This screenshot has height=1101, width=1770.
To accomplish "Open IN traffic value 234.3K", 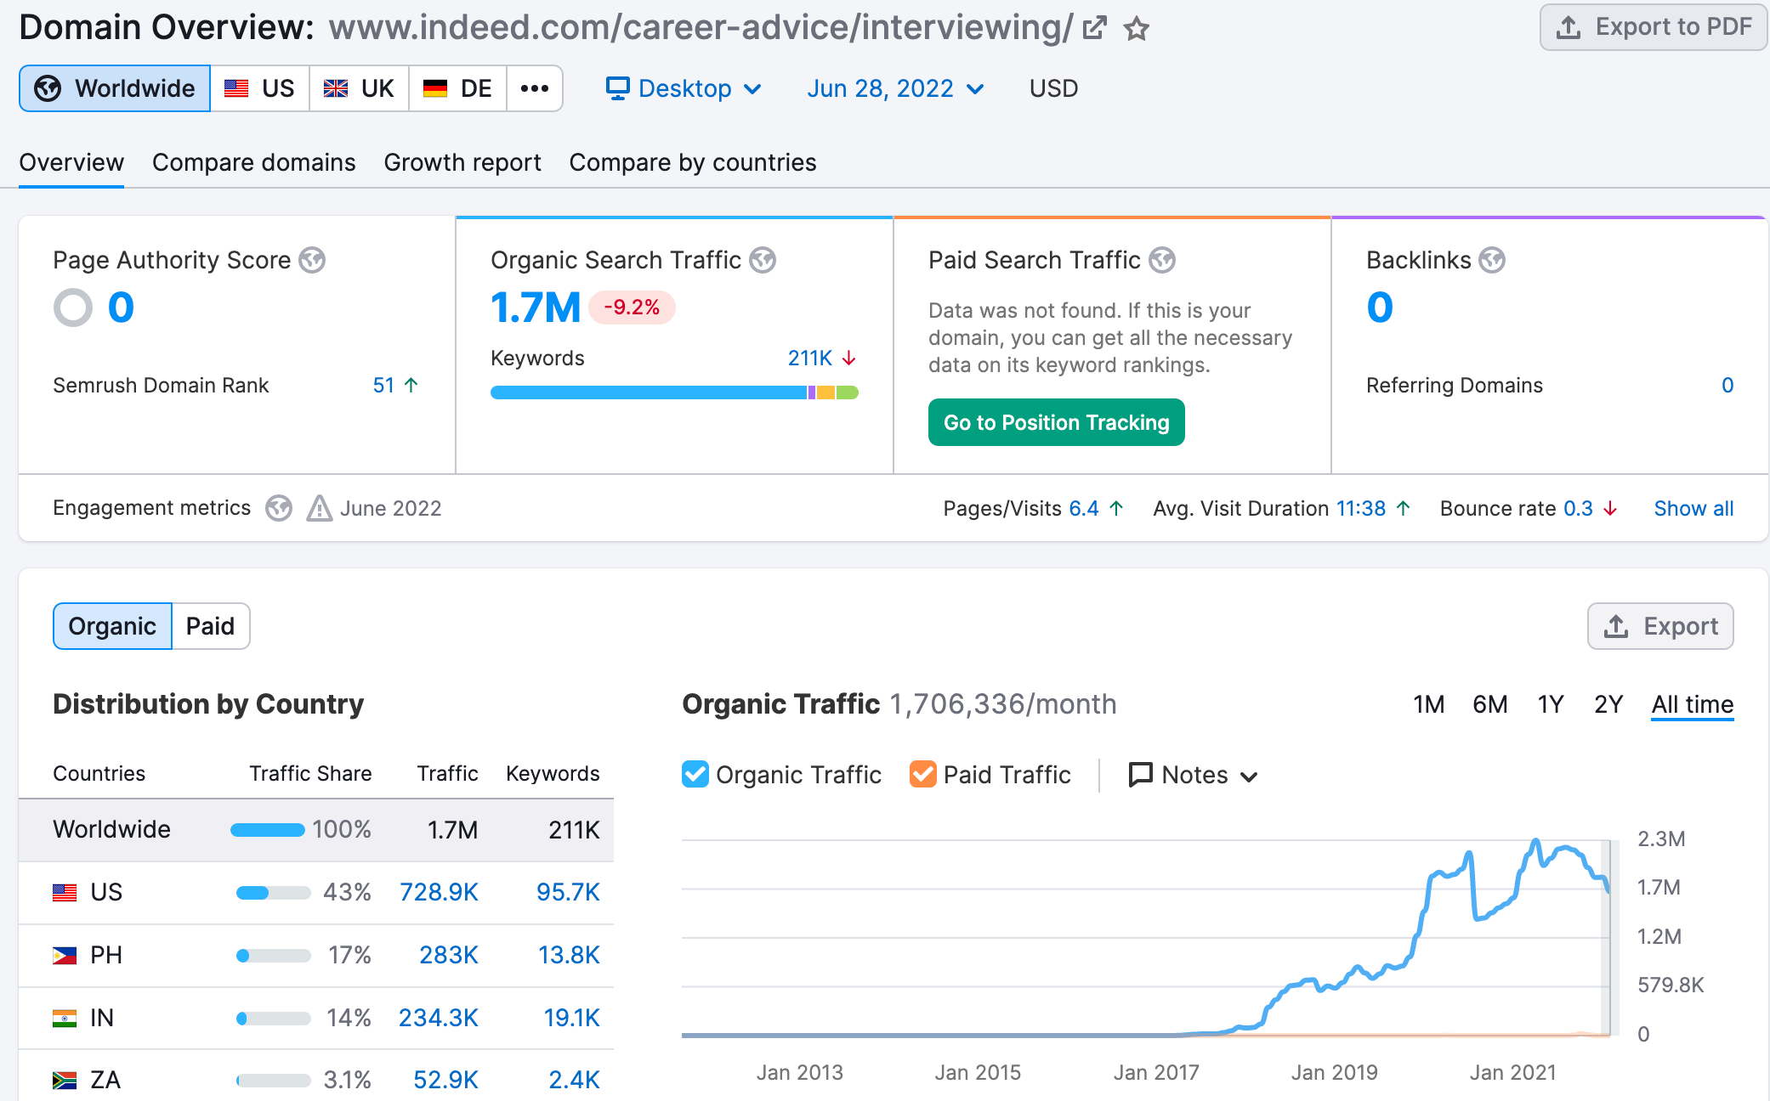I will tap(439, 1018).
